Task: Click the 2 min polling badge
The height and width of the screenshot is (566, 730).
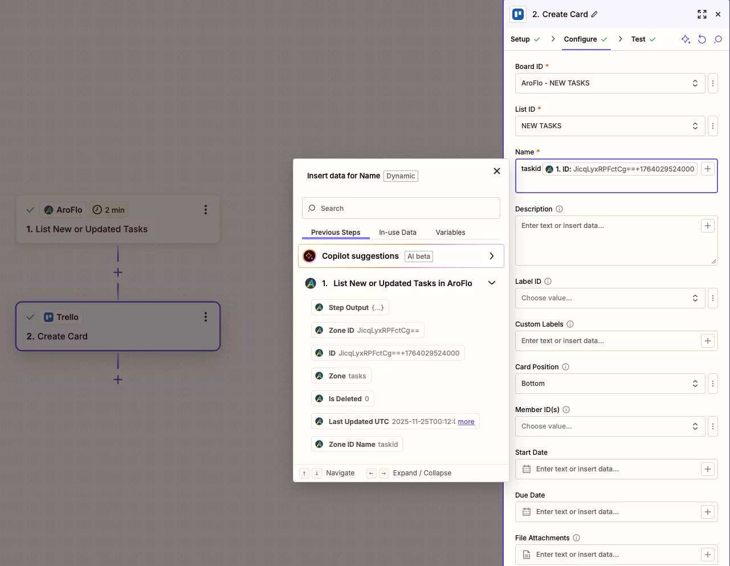Action: (x=108, y=210)
